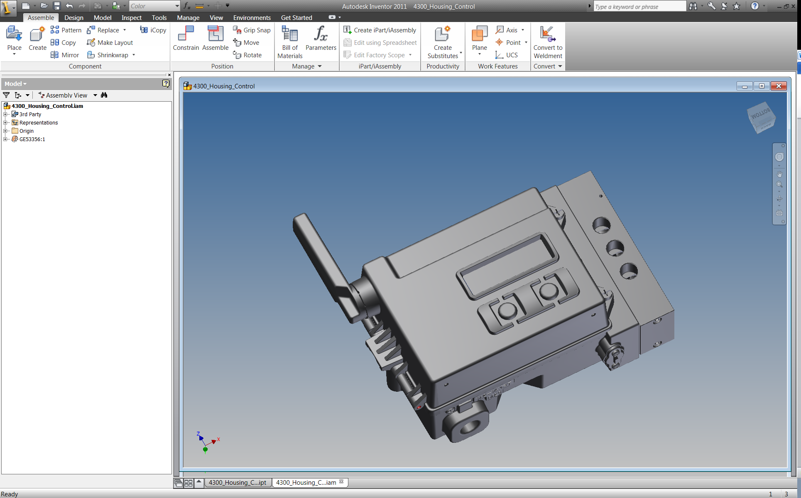
Task: Open the browser filter funnel icon
Action: pyautogui.click(x=6, y=95)
